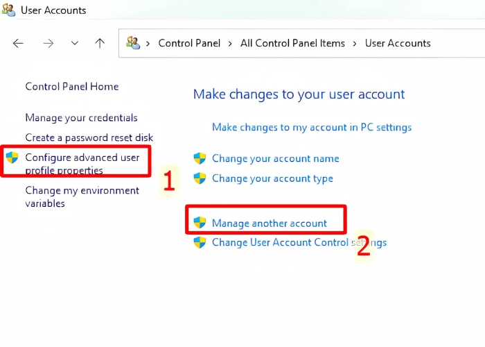Open Make changes to my account in PC settings
This screenshot has width=485, height=347.
point(312,127)
